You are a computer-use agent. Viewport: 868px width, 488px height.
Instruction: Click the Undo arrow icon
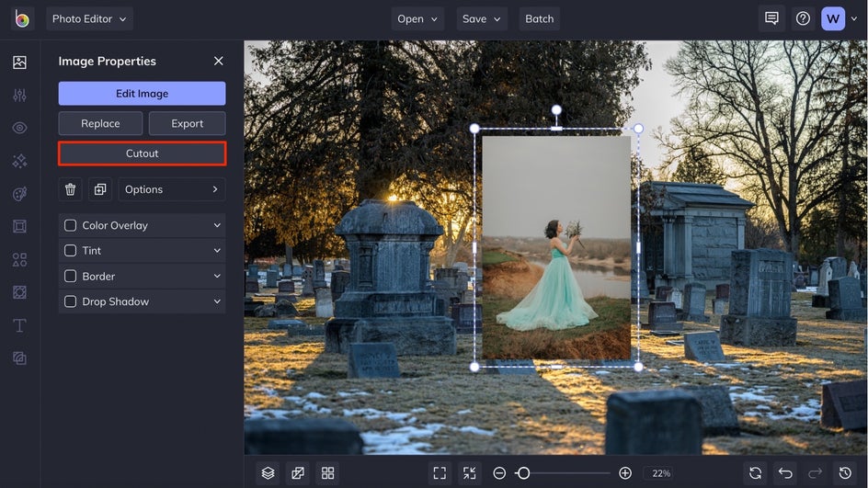pos(785,473)
